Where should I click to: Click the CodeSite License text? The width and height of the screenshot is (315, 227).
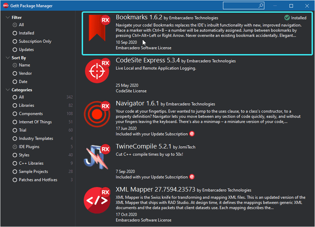click(131, 91)
